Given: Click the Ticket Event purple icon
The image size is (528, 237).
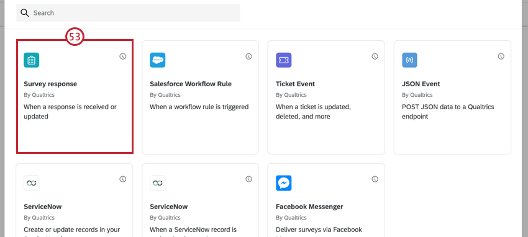Looking at the screenshot, I should [283, 60].
